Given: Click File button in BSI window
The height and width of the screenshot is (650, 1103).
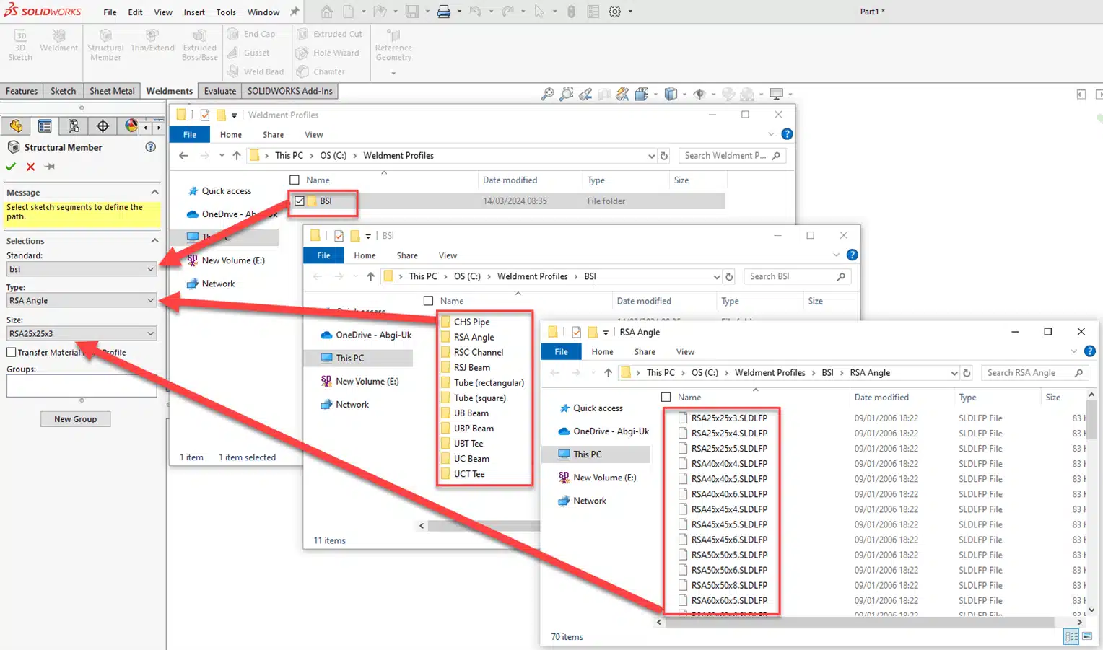Looking at the screenshot, I should coord(323,255).
